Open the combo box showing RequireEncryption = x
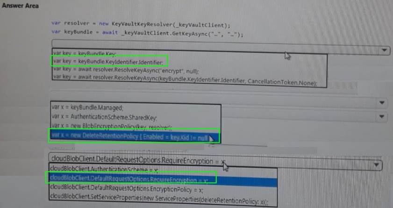Screen dimensions: 393x208 (215, 162)
